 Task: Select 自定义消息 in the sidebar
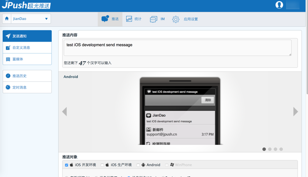click(x=27, y=48)
